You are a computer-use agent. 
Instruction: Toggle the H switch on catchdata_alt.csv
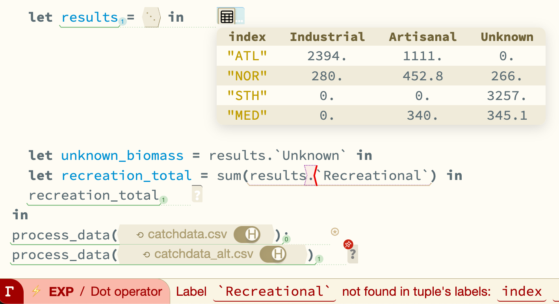pos(273,254)
